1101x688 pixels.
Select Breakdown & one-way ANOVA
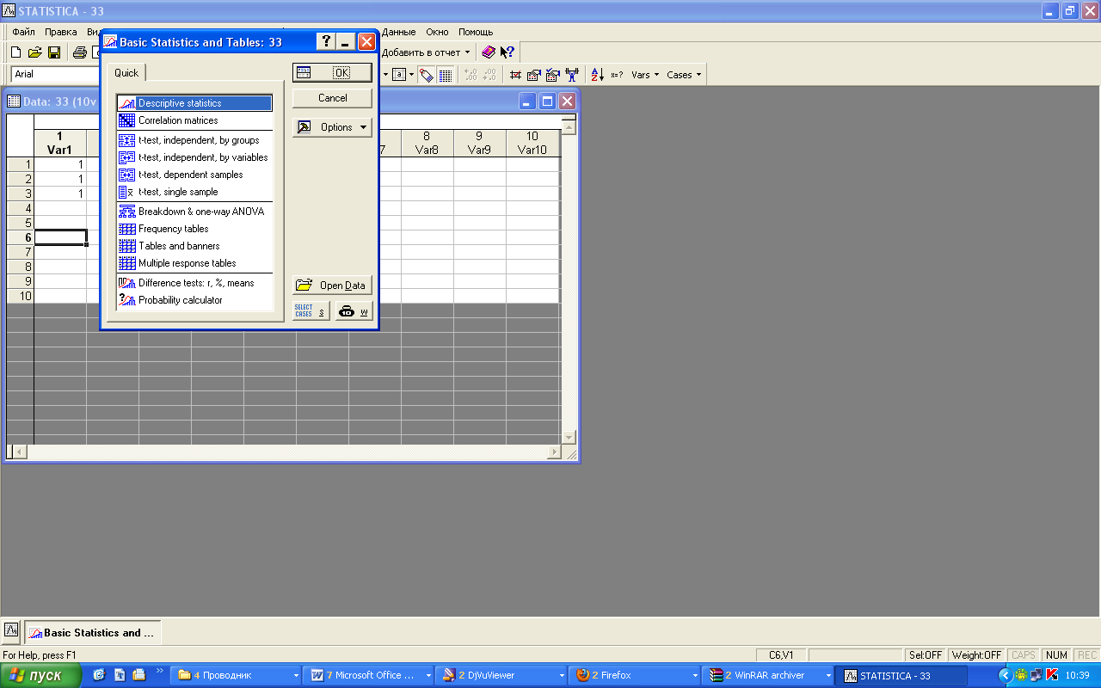(x=194, y=212)
